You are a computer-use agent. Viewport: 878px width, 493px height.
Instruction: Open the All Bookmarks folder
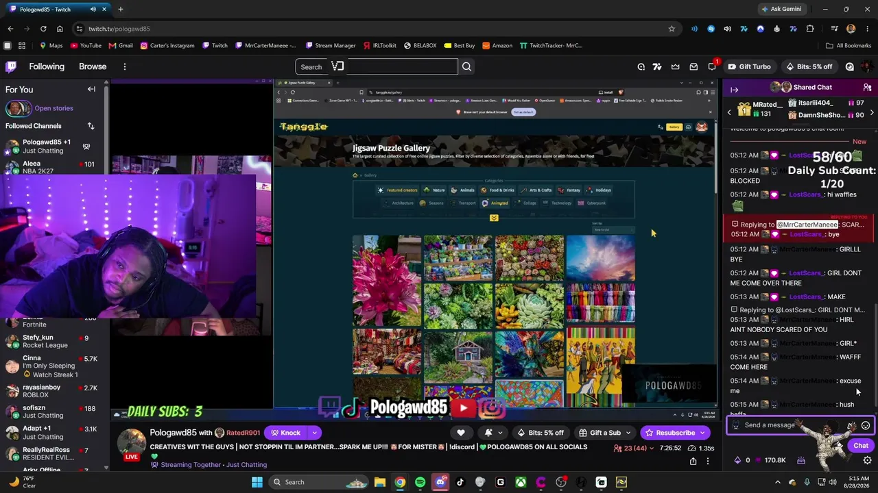[x=849, y=46]
